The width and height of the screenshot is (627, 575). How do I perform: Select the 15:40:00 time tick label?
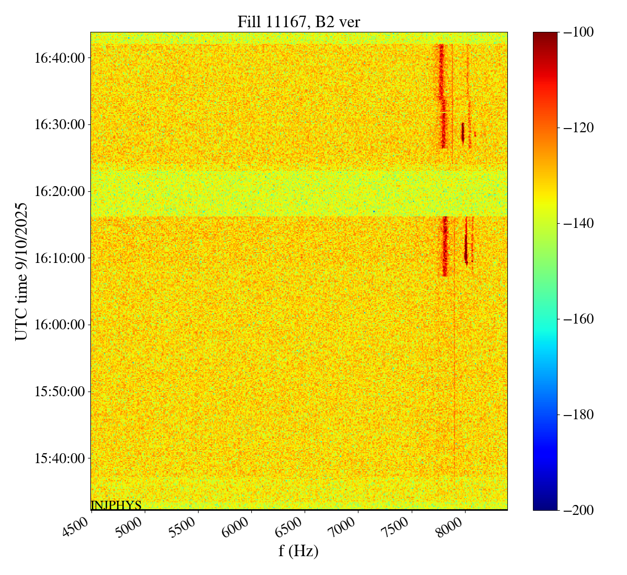[x=59, y=458]
